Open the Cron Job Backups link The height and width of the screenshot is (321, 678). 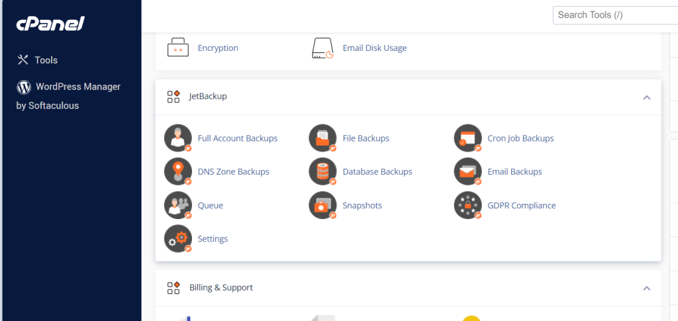click(520, 138)
